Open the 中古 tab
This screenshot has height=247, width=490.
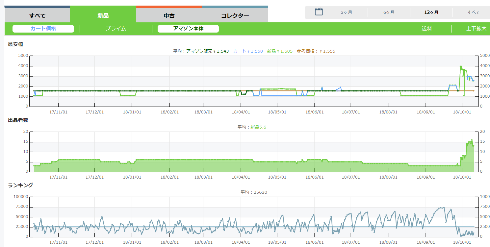point(169,15)
